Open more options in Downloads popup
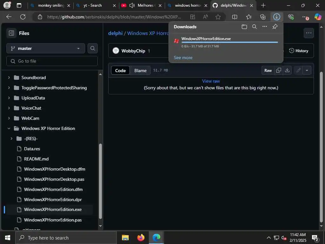 coord(265,27)
